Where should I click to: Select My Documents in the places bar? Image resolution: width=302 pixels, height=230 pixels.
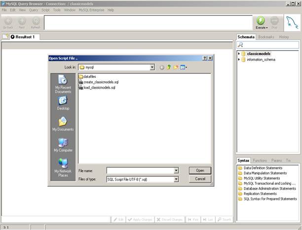(x=63, y=124)
